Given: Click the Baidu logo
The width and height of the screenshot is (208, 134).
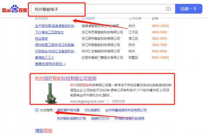Looking at the screenshot, I should click(15, 9).
